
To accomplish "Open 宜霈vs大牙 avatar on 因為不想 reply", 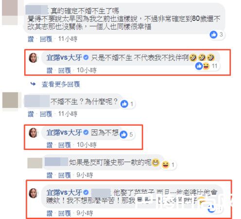I will coord(33,132).
